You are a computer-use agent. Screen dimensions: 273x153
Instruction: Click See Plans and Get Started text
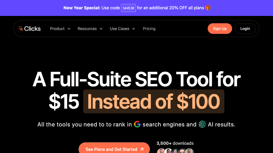[111, 149]
